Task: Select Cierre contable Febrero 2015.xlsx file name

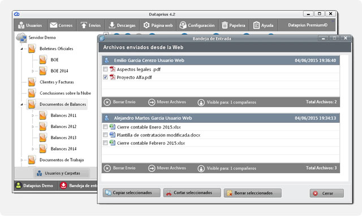Action: [x=151, y=143]
